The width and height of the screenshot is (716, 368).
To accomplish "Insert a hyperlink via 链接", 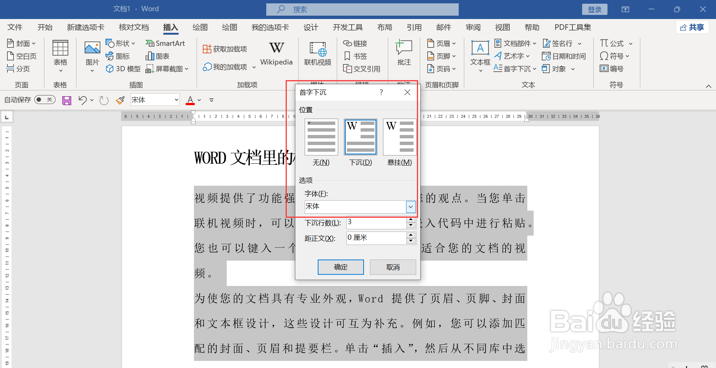I will (355, 44).
